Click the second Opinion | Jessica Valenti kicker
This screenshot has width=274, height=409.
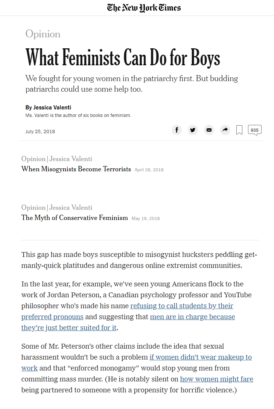[x=57, y=208]
